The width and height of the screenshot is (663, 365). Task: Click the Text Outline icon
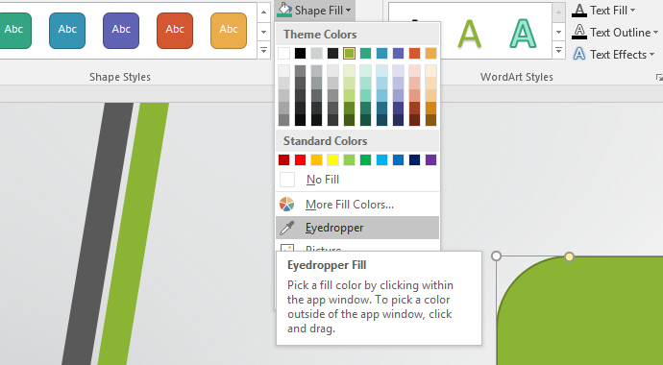point(579,32)
